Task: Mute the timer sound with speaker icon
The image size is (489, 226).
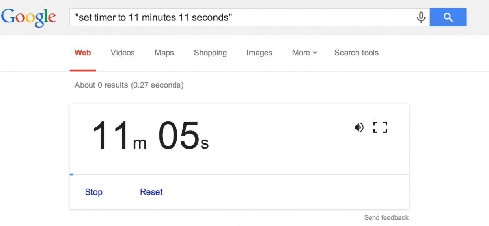Action: coord(358,127)
